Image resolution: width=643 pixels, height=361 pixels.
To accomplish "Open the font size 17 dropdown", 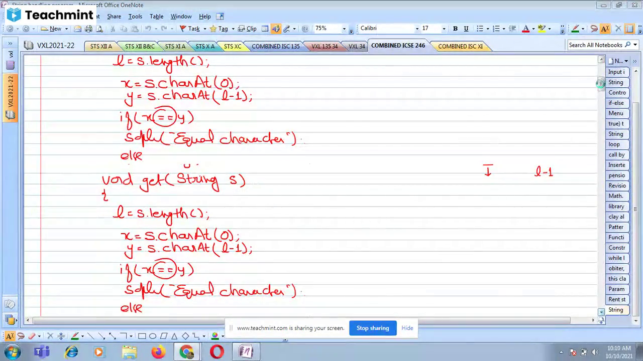I will [x=444, y=29].
